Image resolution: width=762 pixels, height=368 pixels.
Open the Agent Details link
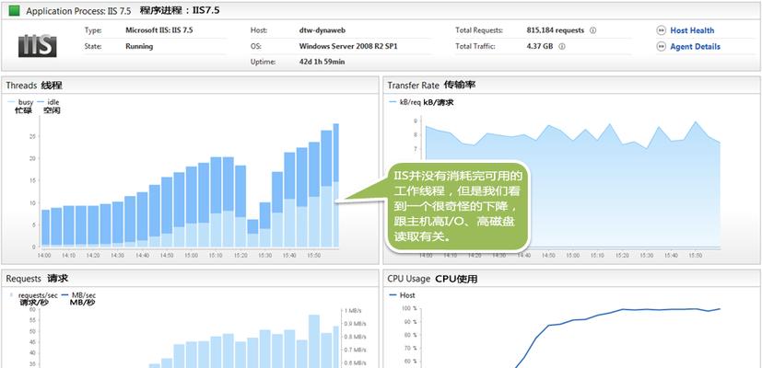pos(695,47)
